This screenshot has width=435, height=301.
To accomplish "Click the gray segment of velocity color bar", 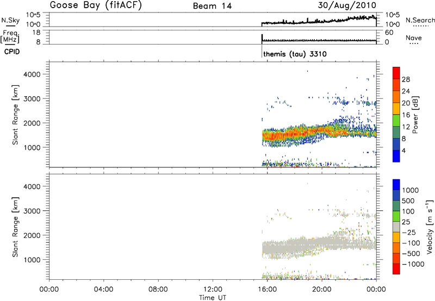I will (396, 227).
